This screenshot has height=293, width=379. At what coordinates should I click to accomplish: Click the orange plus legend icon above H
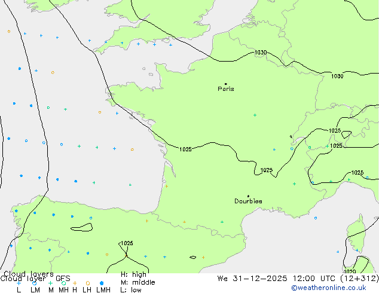point(75,283)
